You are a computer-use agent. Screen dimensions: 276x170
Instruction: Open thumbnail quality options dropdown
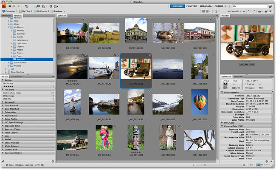tap(208, 11)
